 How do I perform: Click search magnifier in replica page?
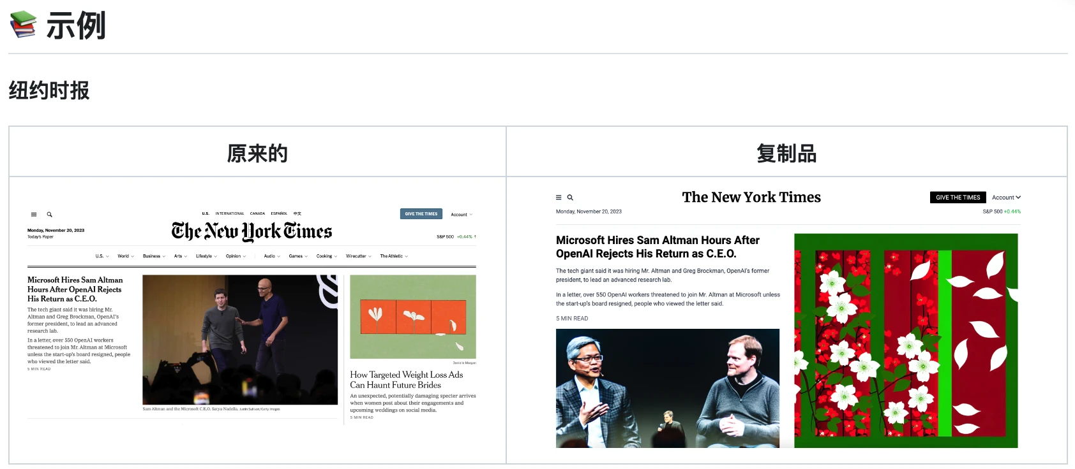point(570,198)
